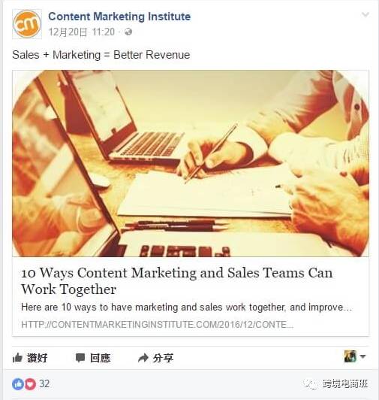Click the red Love reaction icon
Viewport: 379px width, 400px height.
pos(30,383)
